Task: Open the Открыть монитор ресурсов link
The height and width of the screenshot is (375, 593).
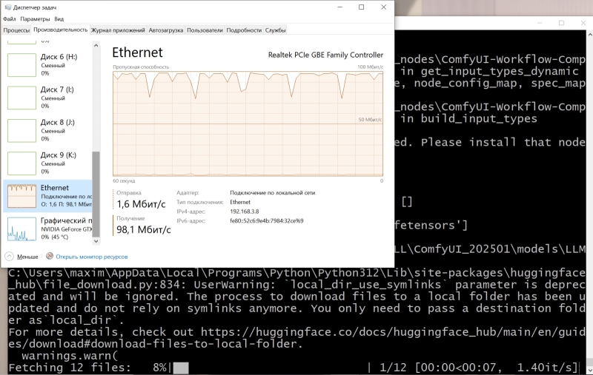Action: click(92, 257)
